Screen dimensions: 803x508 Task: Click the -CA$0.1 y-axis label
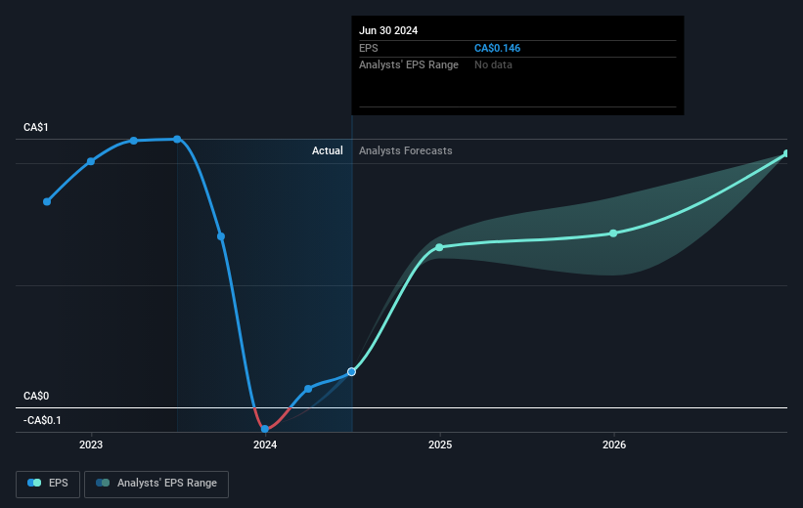[42, 420]
